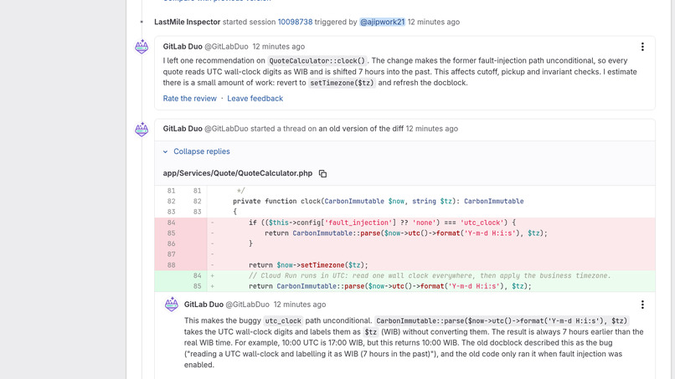
Task: Open the @ajipwork21 user mention
Action: click(382, 22)
